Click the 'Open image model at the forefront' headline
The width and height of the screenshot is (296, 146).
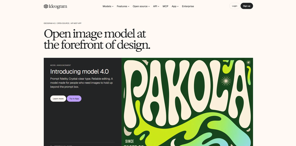tap(97, 40)
